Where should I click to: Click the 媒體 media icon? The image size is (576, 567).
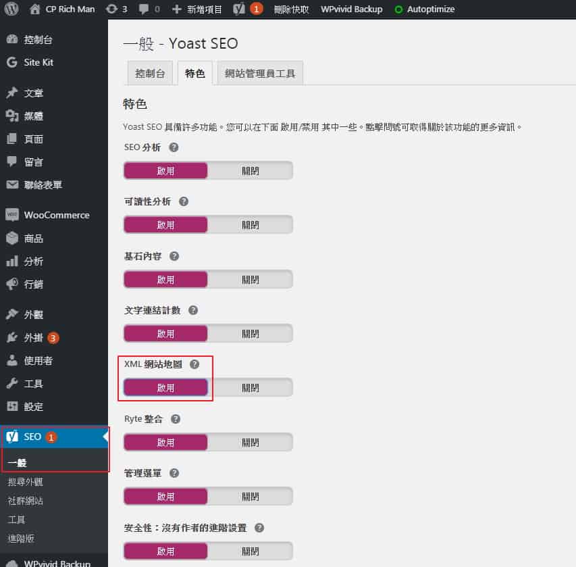(12, 116)
